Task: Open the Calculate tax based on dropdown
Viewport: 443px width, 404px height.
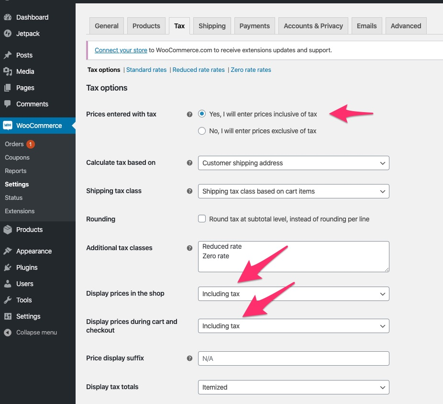Action: coord(294,163)
